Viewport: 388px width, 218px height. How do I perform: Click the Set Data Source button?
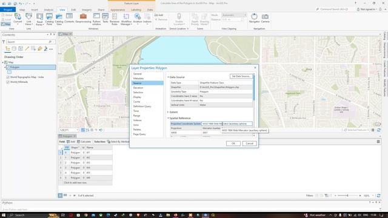click(241, 76)
